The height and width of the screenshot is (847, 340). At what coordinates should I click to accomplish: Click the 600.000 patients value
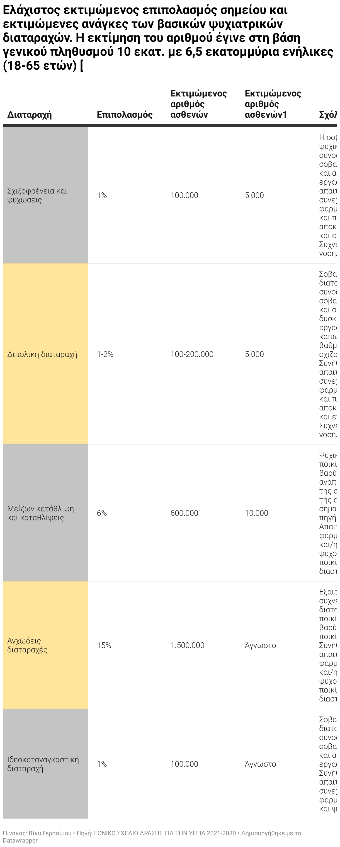[x=184, y=513]
